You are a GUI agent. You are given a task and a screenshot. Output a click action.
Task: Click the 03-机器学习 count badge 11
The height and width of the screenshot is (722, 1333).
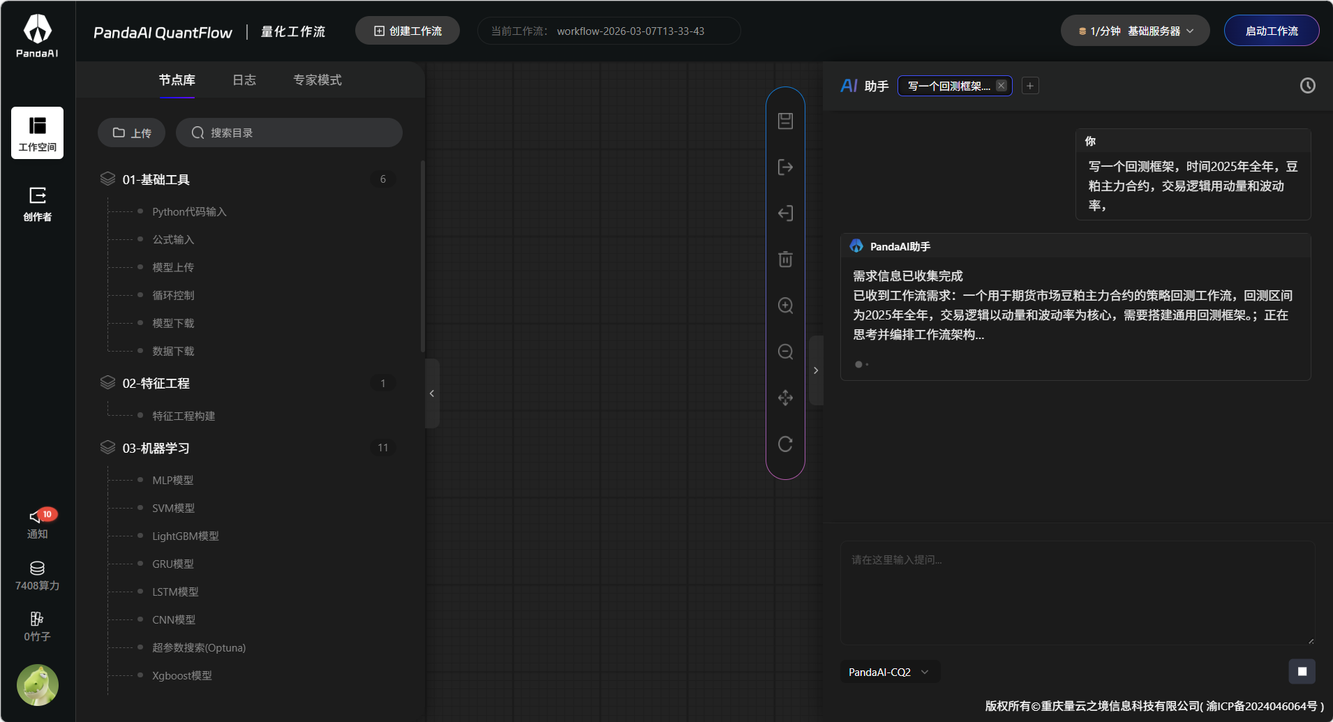coord(382,448)
